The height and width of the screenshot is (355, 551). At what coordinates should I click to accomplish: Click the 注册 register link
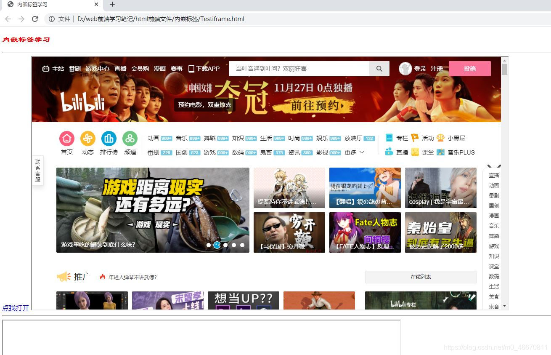pyautogui.click(x=437, y=69)
